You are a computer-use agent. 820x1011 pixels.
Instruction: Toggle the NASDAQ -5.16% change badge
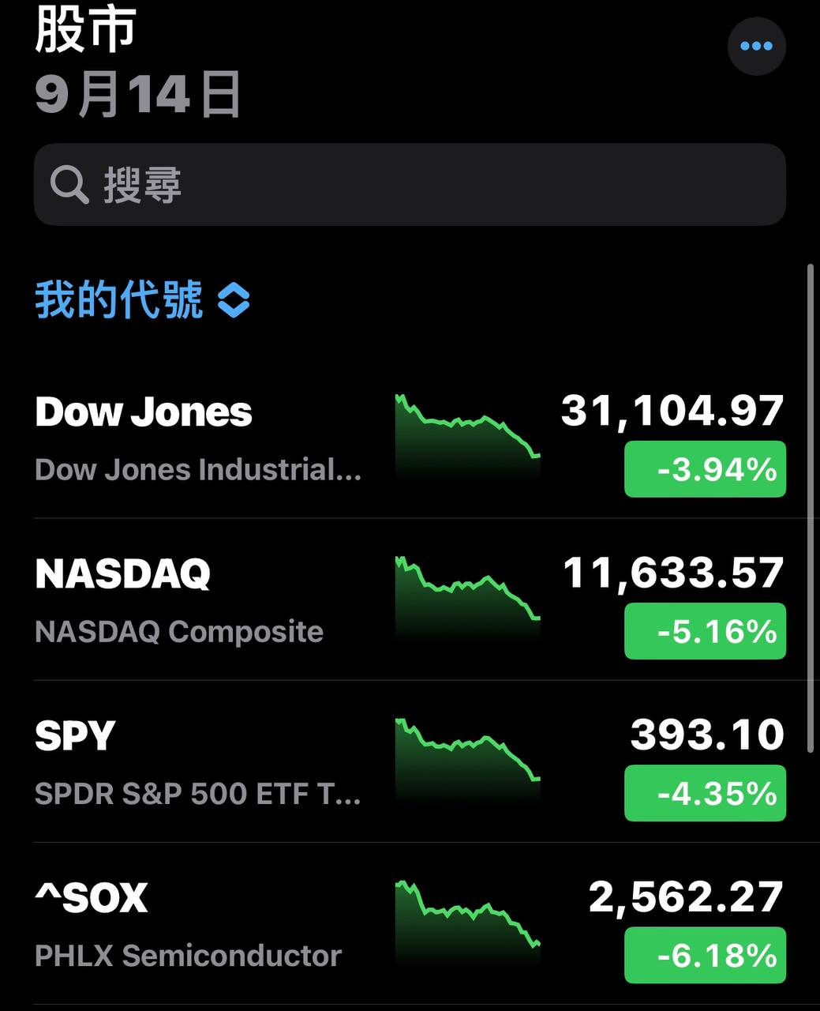705,631
